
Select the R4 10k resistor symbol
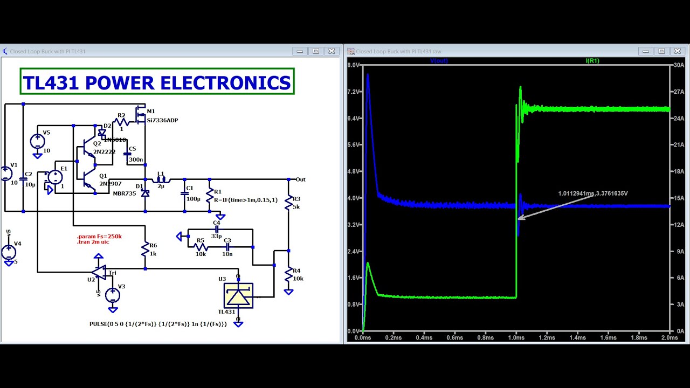289,275
